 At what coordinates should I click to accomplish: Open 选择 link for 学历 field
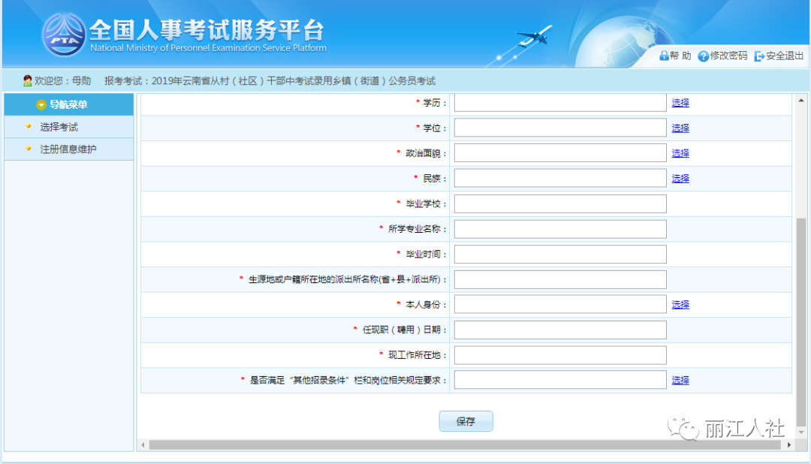pyautogui.click(x=680, y=103)
